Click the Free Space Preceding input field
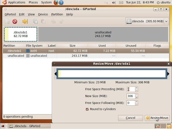The image size is (172, 129). (131, 89)
